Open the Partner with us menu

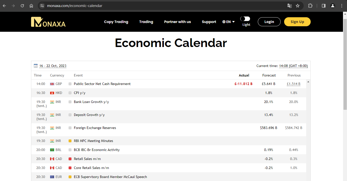pos(177,22)
